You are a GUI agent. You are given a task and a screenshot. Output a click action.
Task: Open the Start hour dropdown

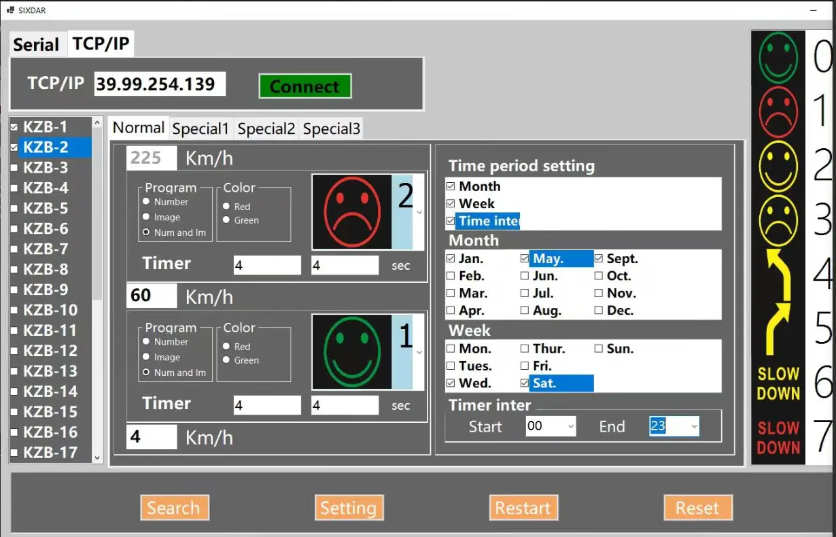(x=571, y=427)
